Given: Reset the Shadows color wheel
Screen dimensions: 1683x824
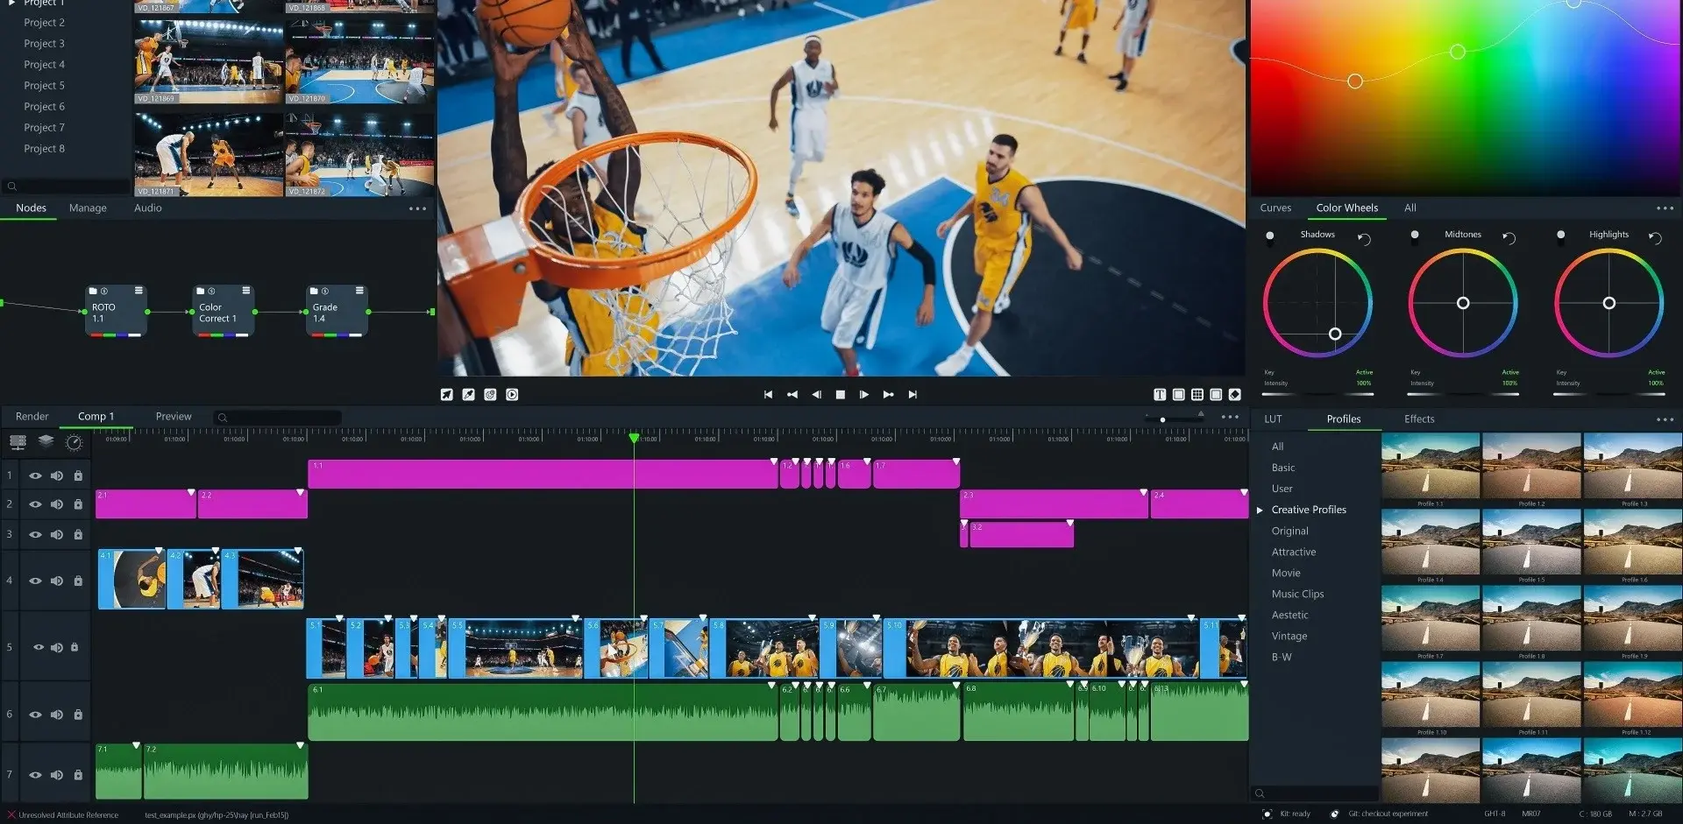Looking at the screenshot, I should coord(1364,239).
